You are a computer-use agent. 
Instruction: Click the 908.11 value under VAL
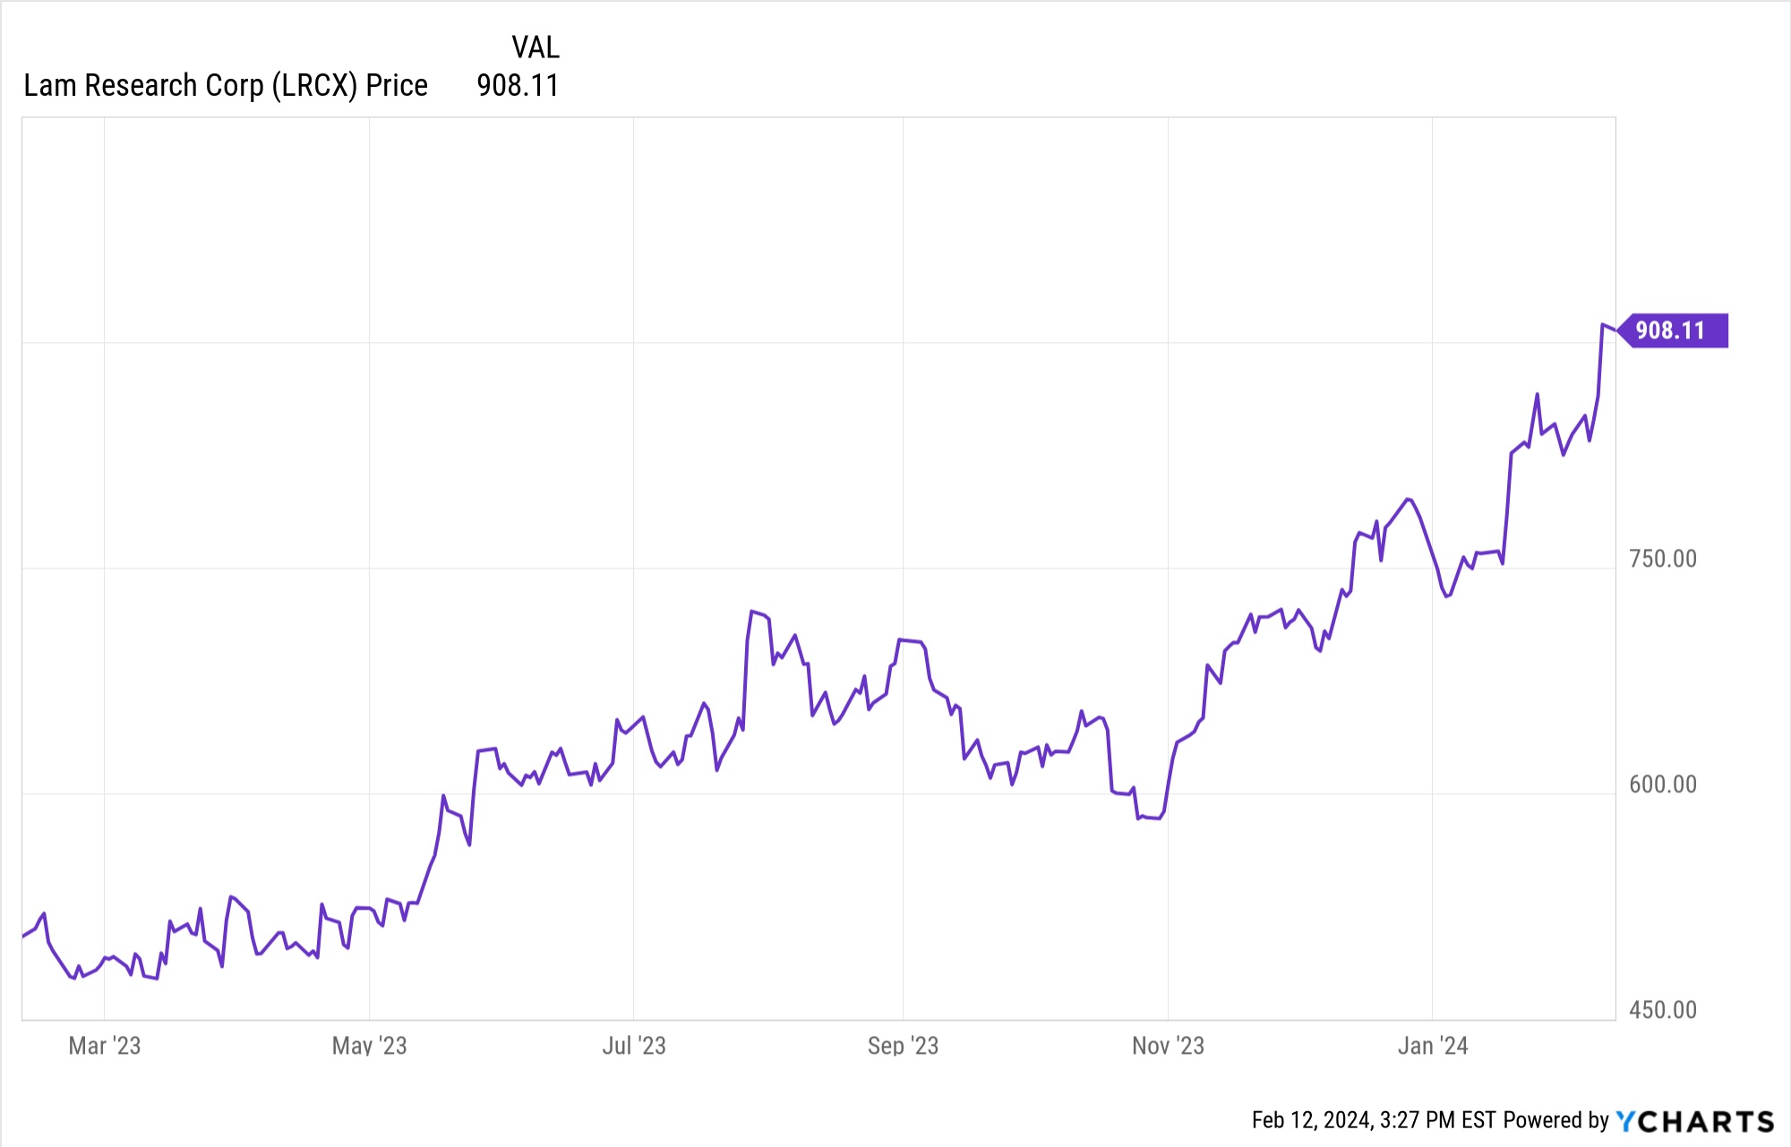coord(518,86)
